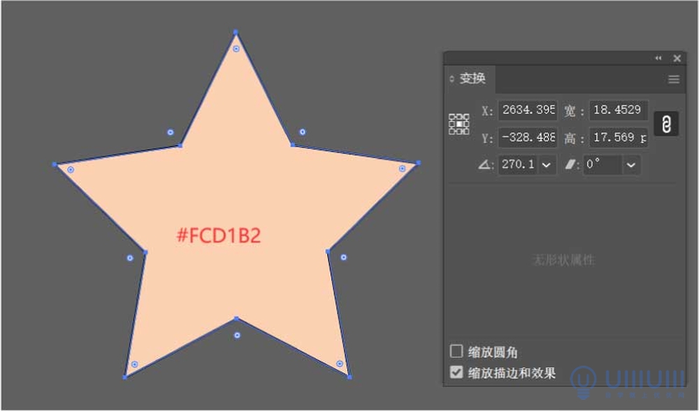The width and height of the screenshot is (699, 411).
Task: Toggle the 变换 panel tab cycle arrows
Action: click(452, 79)
